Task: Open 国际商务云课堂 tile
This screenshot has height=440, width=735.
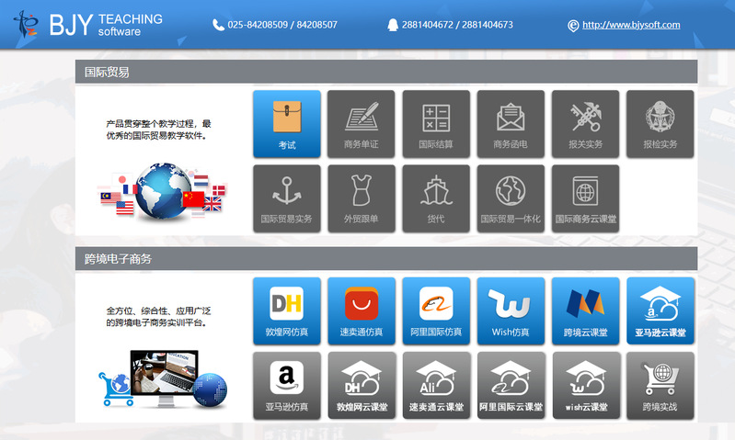Action: (x=585, y=197)
